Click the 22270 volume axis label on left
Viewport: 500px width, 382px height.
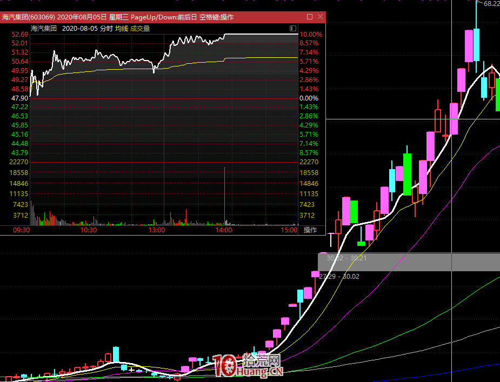(19, 162)
